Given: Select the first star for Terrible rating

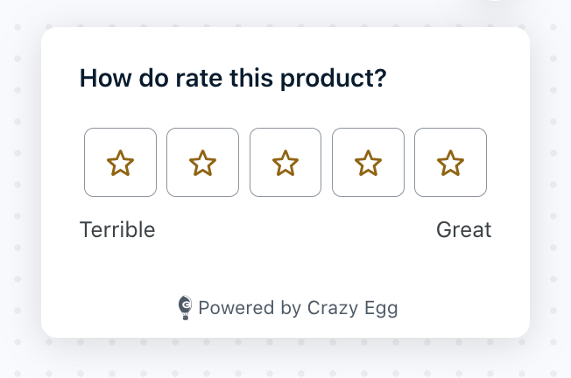Looking at the screenshot, I should (x=120, y=163).
